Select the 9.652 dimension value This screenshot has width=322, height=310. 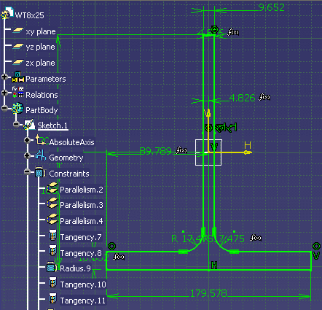tap(272, 7)
